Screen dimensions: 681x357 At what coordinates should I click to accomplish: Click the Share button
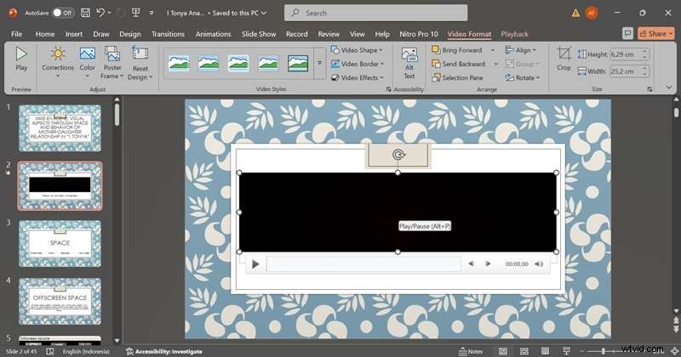coord(655,33)
